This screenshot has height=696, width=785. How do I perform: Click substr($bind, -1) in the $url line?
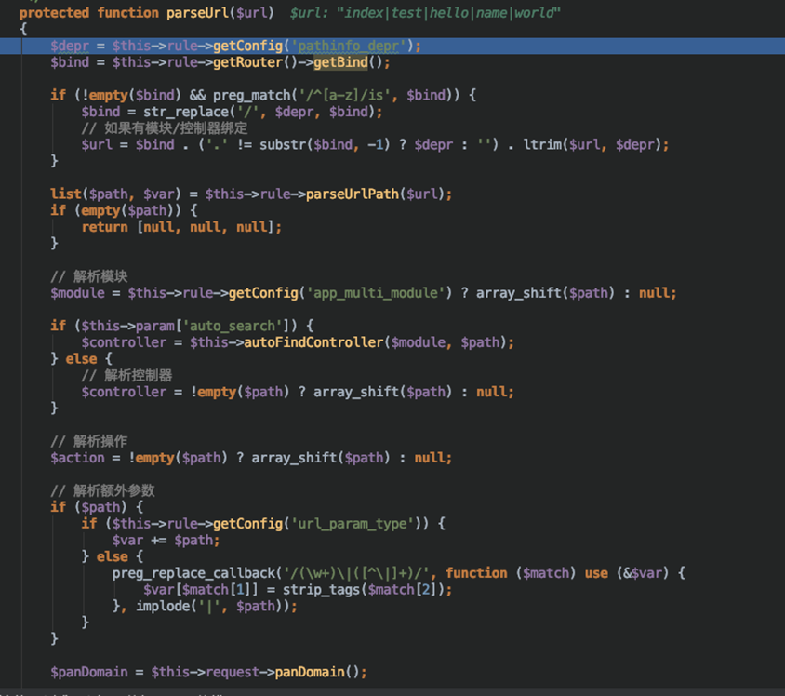pos(325,145)
